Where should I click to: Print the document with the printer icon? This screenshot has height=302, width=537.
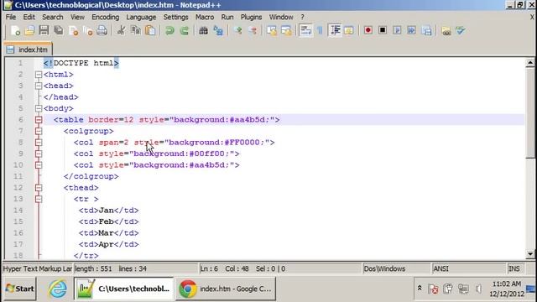coord(102,30)
